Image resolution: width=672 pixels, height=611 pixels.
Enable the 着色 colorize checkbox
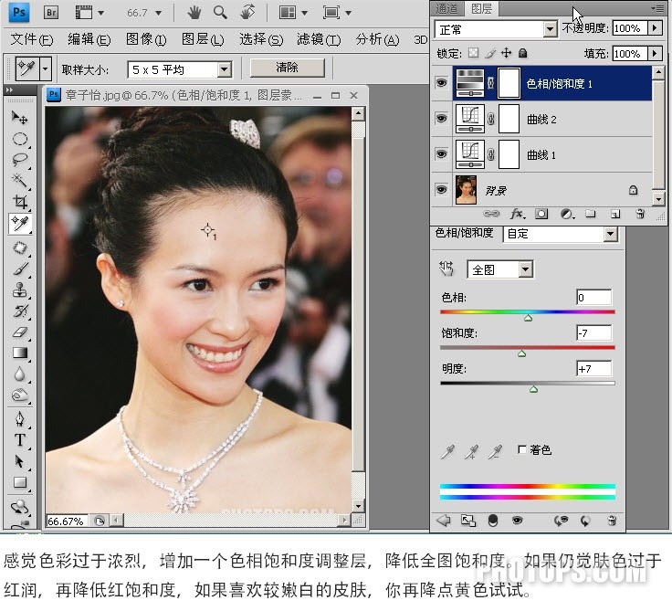[x=522, y=449]
